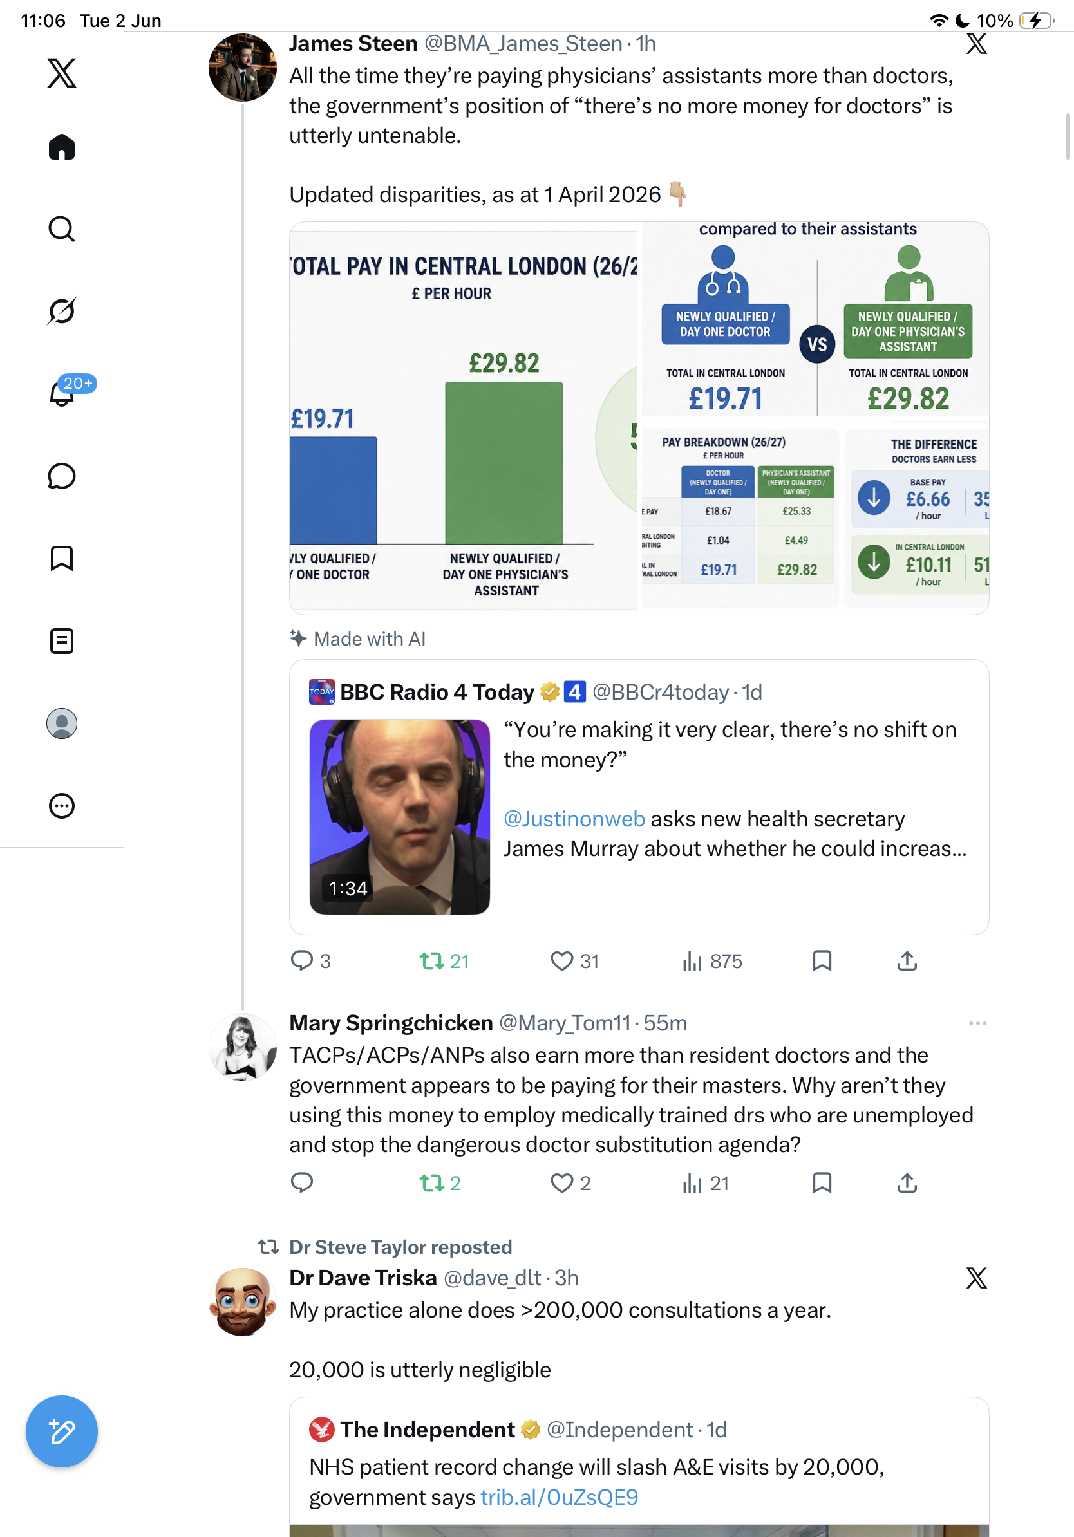
Task: Open the @Justinonweb mention link
Action: pyautogui.click(x=574, y=818)
